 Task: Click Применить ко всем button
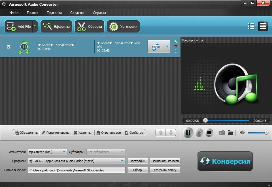(x=165, y=161)
